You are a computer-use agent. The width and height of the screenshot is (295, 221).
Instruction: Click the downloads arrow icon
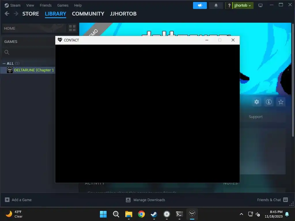tap(128, 200)
